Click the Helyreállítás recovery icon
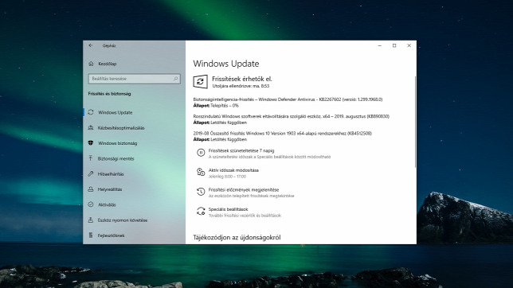The image size is (513, 288). click(x=91, y=189)
